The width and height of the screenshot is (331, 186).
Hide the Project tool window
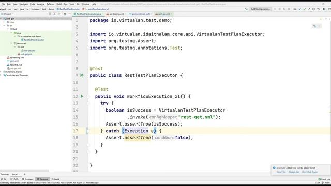click(x=69, y=14)
